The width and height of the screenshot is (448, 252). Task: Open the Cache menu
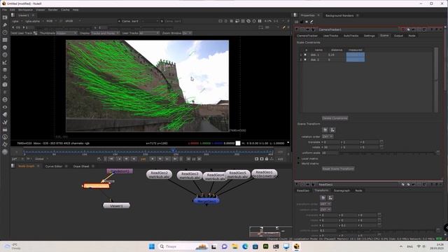click(x=65, y=10)
